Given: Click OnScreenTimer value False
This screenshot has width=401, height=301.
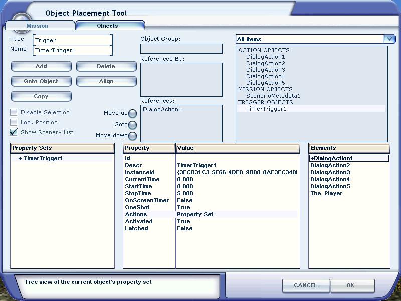Looking at the screenshot, I should pyautogui.click(x=185, y=200).
